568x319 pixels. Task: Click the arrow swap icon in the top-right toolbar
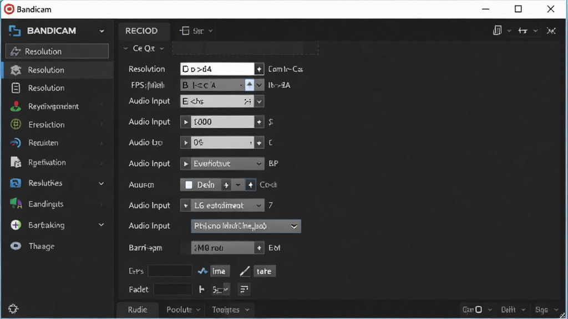pos(523,31)
